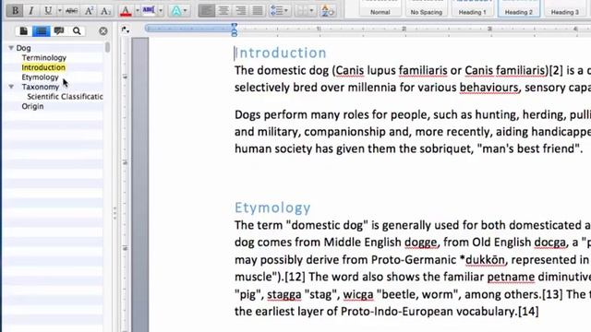Apply the No Spacing style
This screenshot has height=332, width=591.
(427, 8)
